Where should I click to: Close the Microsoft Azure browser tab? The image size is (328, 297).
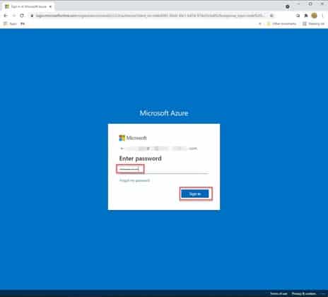(x=50, y=6)
